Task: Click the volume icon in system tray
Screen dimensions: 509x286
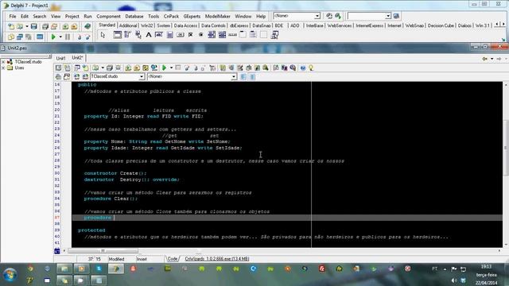Action: tap(454, 280)
